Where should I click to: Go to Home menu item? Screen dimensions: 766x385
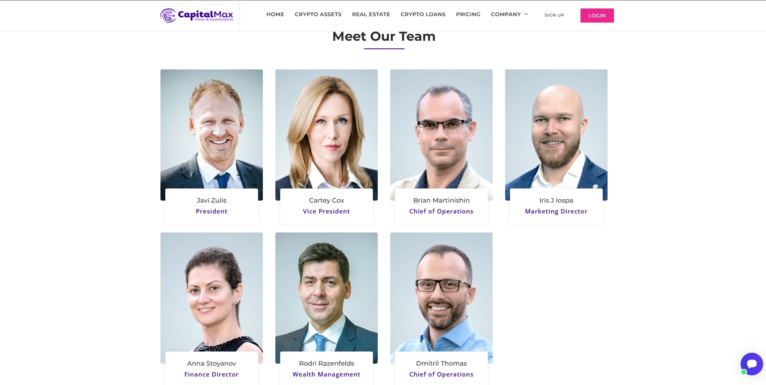pos(275,14)
